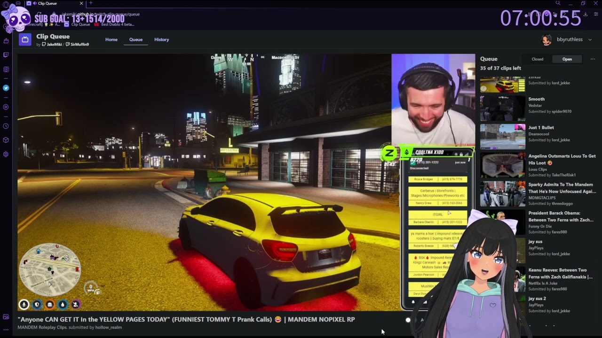
Task: Click the in-game microphone status icon
Action: (24, 305)
